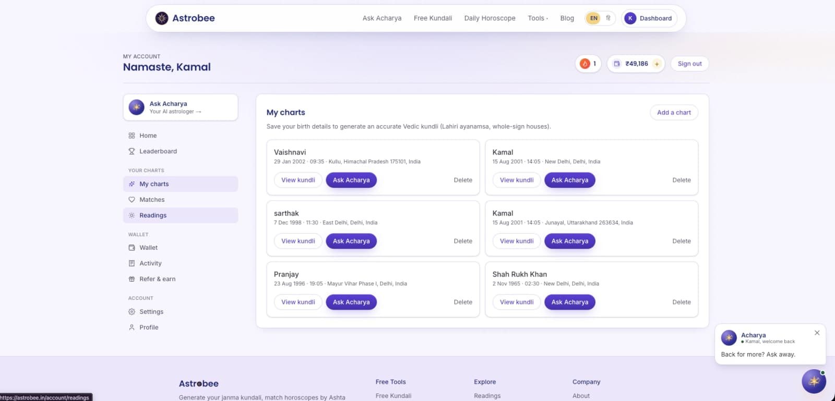View kundli for Vaishnavi chart
The width and height of the screenshot is (835, 401).
pos(298,180)
